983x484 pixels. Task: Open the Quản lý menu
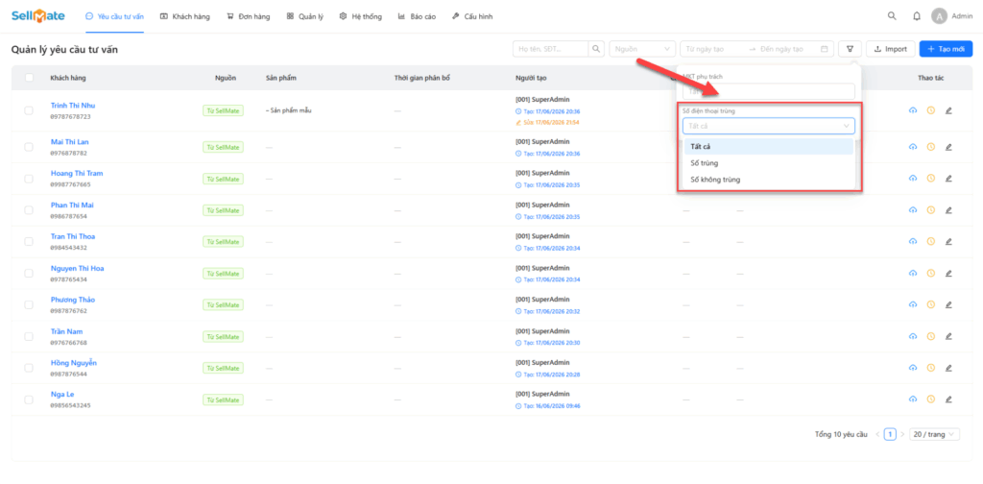pos(305,17)
